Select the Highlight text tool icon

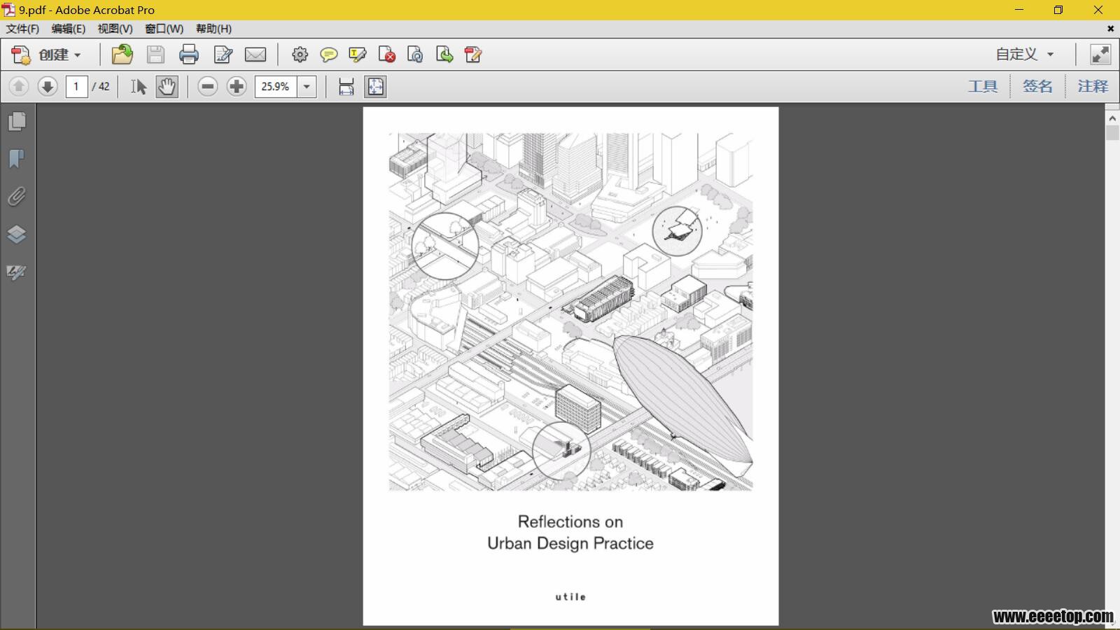(358, 55)
